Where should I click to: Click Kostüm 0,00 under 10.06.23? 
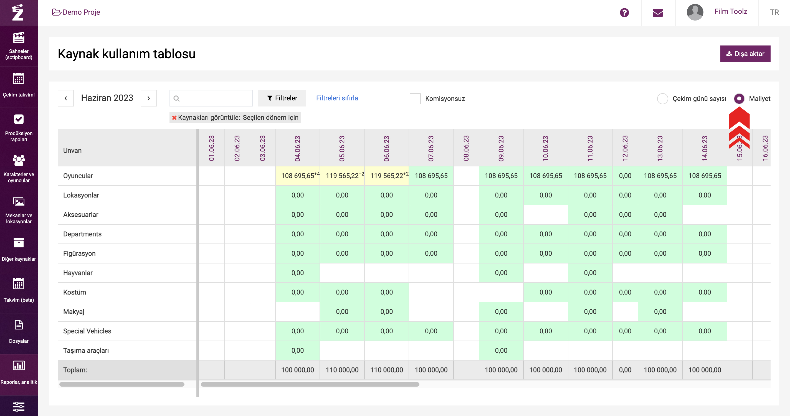[546, 292]
